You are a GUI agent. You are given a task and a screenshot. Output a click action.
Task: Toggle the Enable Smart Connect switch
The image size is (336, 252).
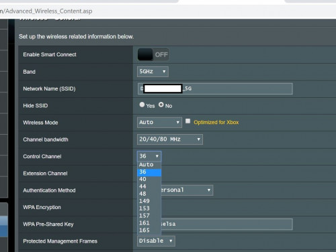coord(153,55)
